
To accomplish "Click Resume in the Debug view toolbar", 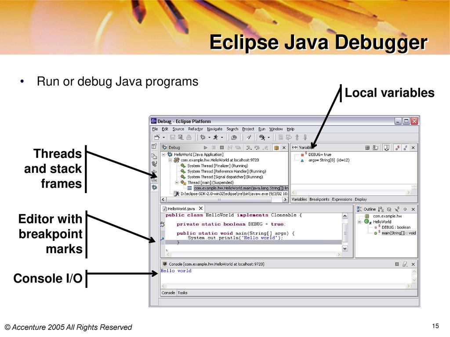I will [x=206, y=147].
